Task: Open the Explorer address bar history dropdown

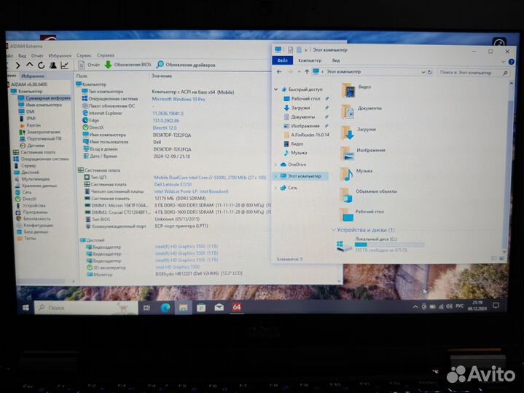Action: tap(423, 72)
